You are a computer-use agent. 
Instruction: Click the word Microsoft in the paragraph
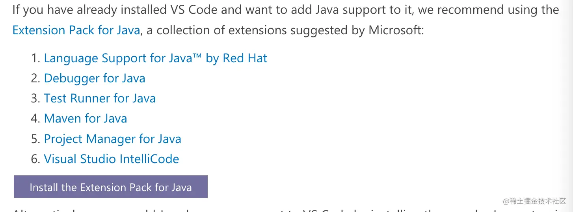394,30
